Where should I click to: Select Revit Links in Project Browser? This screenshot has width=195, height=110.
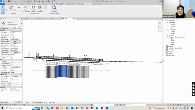pos(171,56)
